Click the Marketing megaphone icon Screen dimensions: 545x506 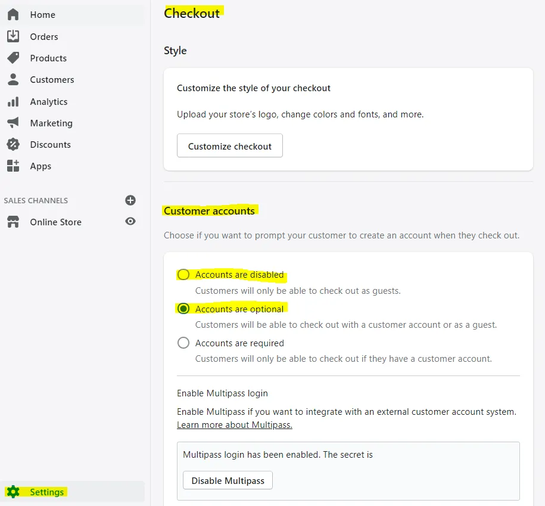[13, 123]
